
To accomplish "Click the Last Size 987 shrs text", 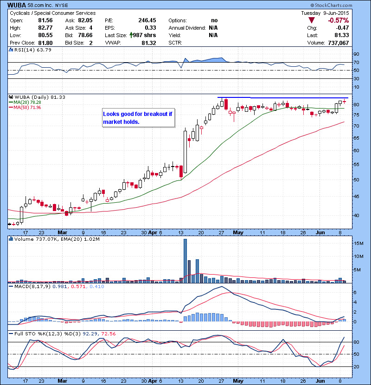I will pyautogui.click(x=144, y=35).
